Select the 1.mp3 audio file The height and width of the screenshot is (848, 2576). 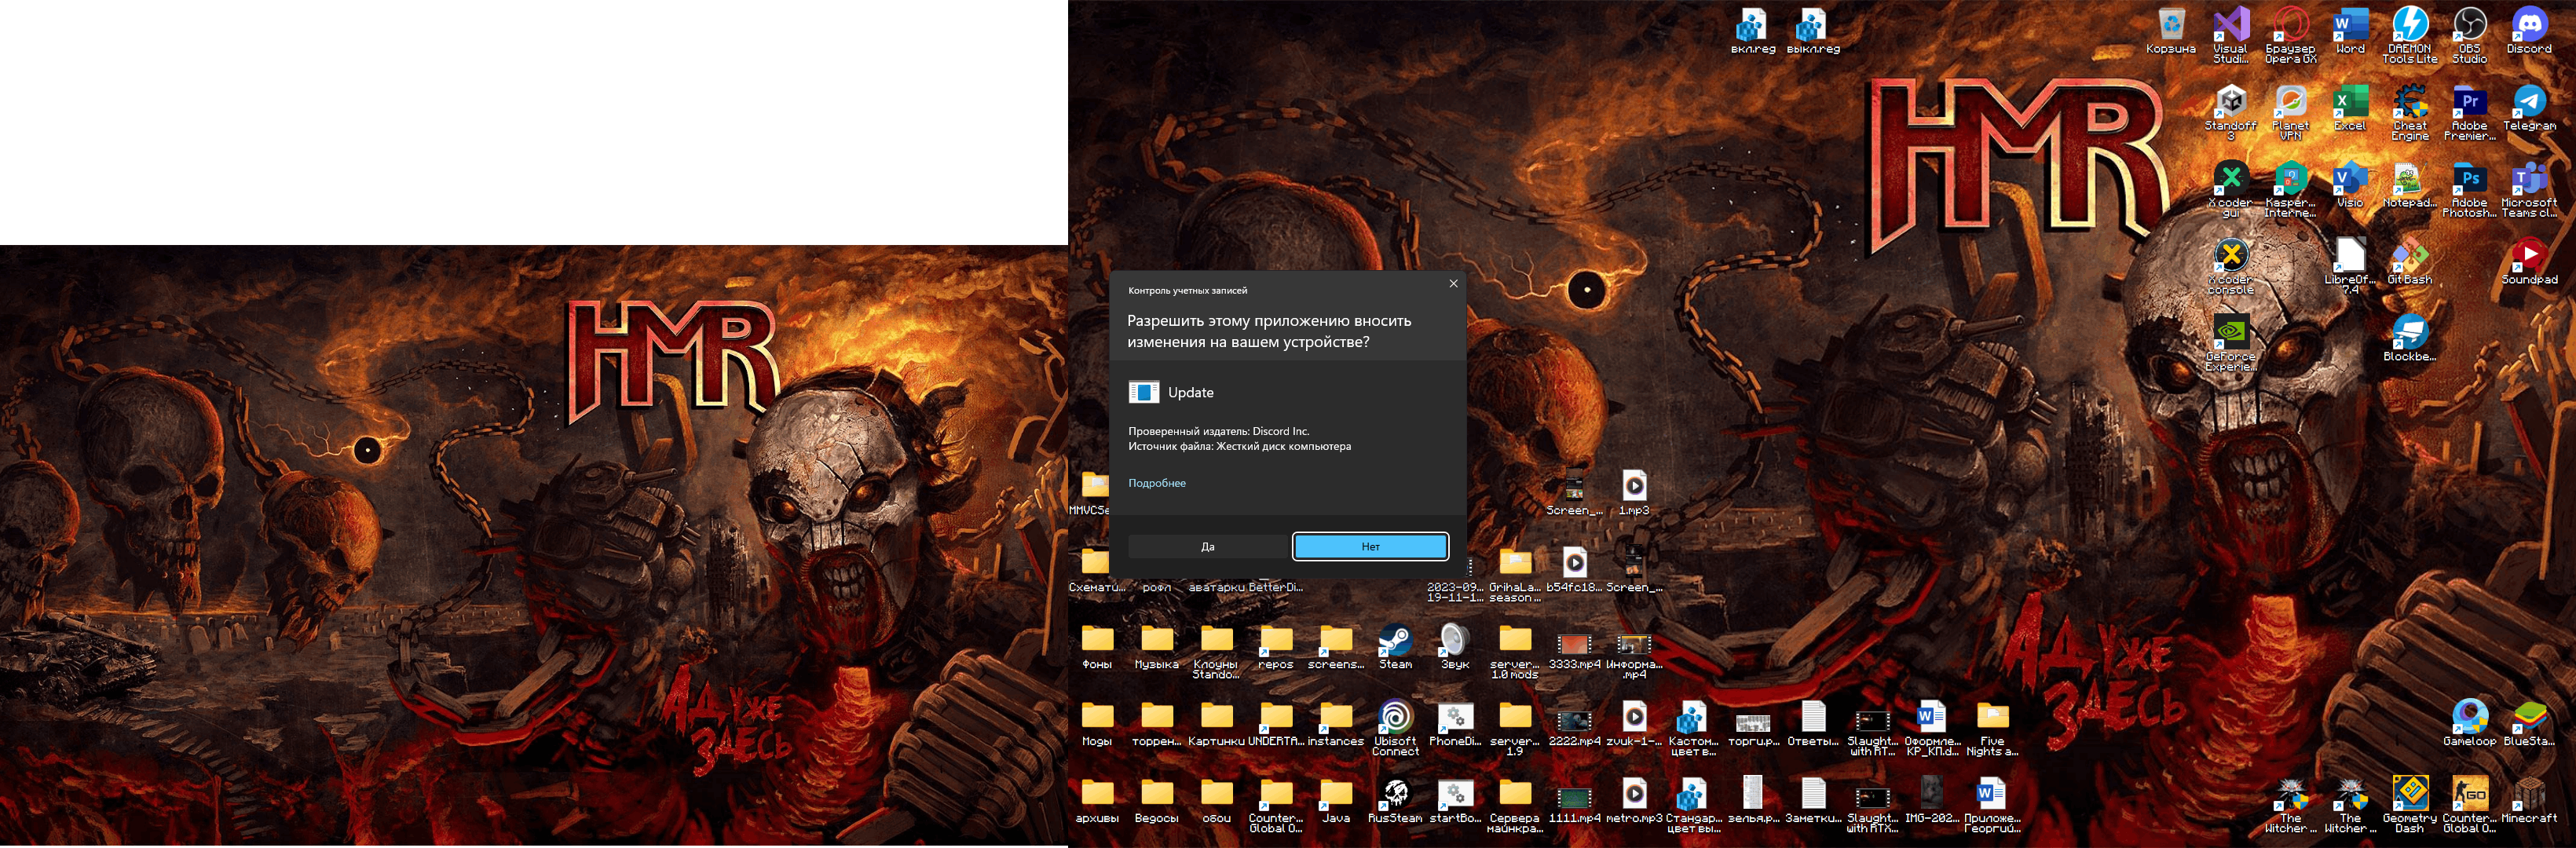pyautogui.click(x=1634, y=493)
